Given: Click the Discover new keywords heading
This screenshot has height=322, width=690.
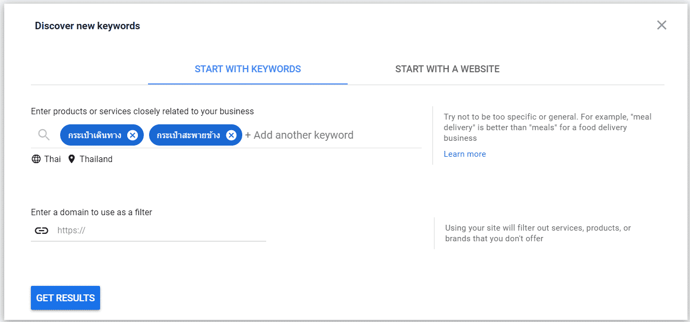Looking at the screenshot, I should point(87,26).
